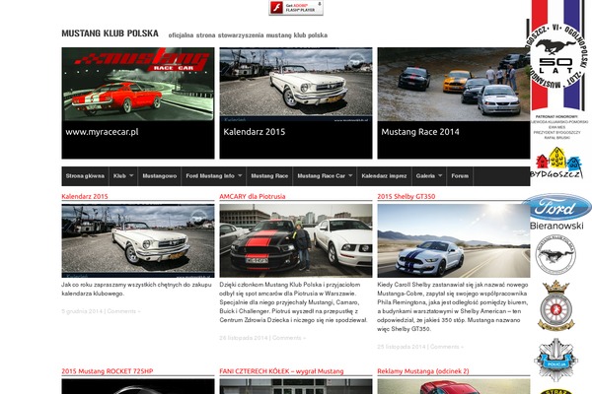Click the Get Adobe Flash Player badge

(296, 8)
